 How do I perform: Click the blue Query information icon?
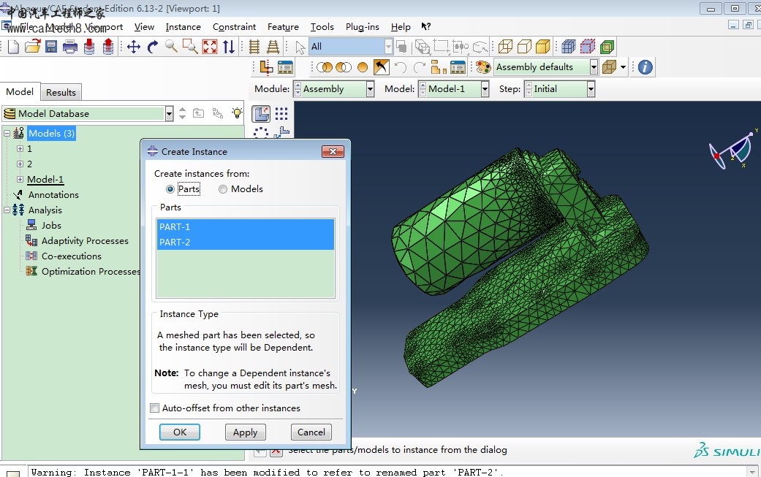click(645, 67)
